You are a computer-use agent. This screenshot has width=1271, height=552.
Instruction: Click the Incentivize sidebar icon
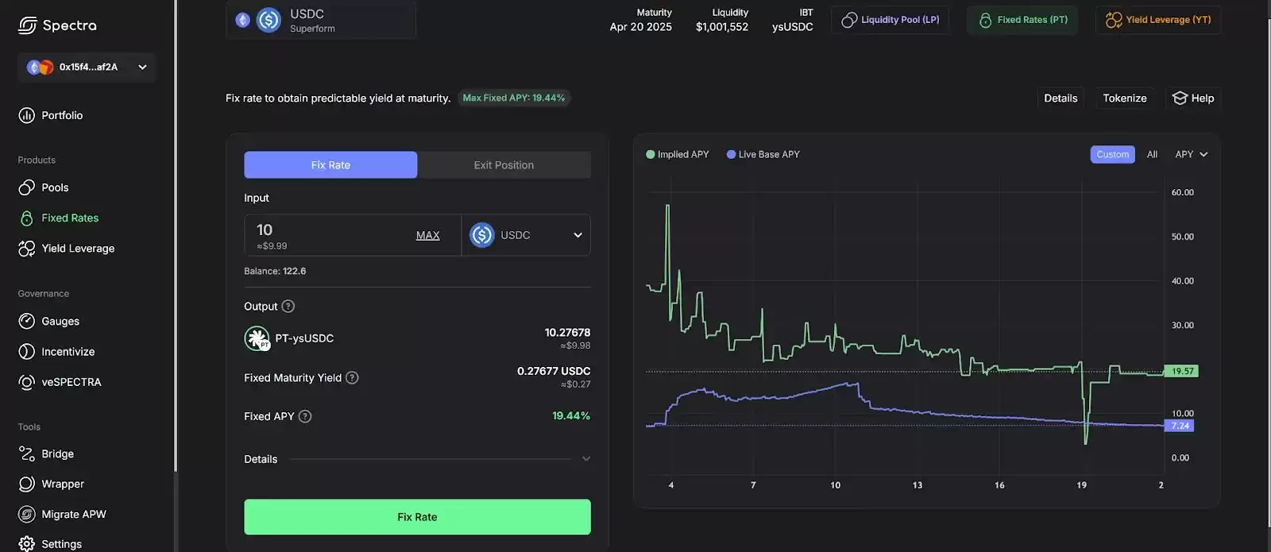[26, 351]
